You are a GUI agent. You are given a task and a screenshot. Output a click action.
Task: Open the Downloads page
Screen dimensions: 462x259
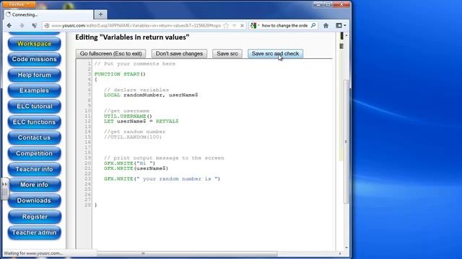point(34,201)
